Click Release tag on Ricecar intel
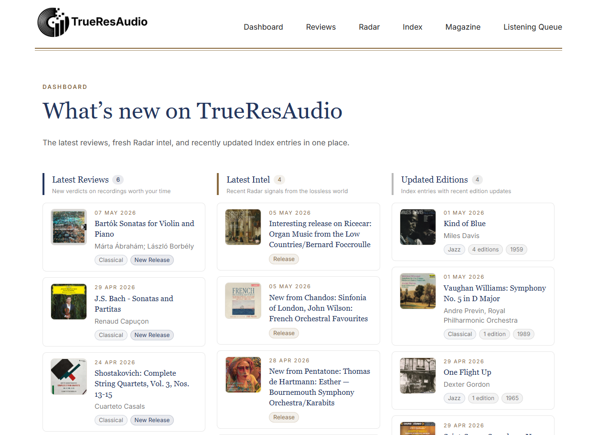Viewport: 608px width, 435px height. tap(284, 259)
